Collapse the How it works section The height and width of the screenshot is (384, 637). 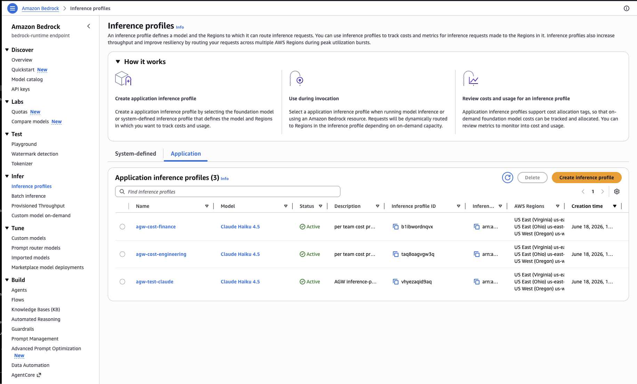[x=118, y=62]
